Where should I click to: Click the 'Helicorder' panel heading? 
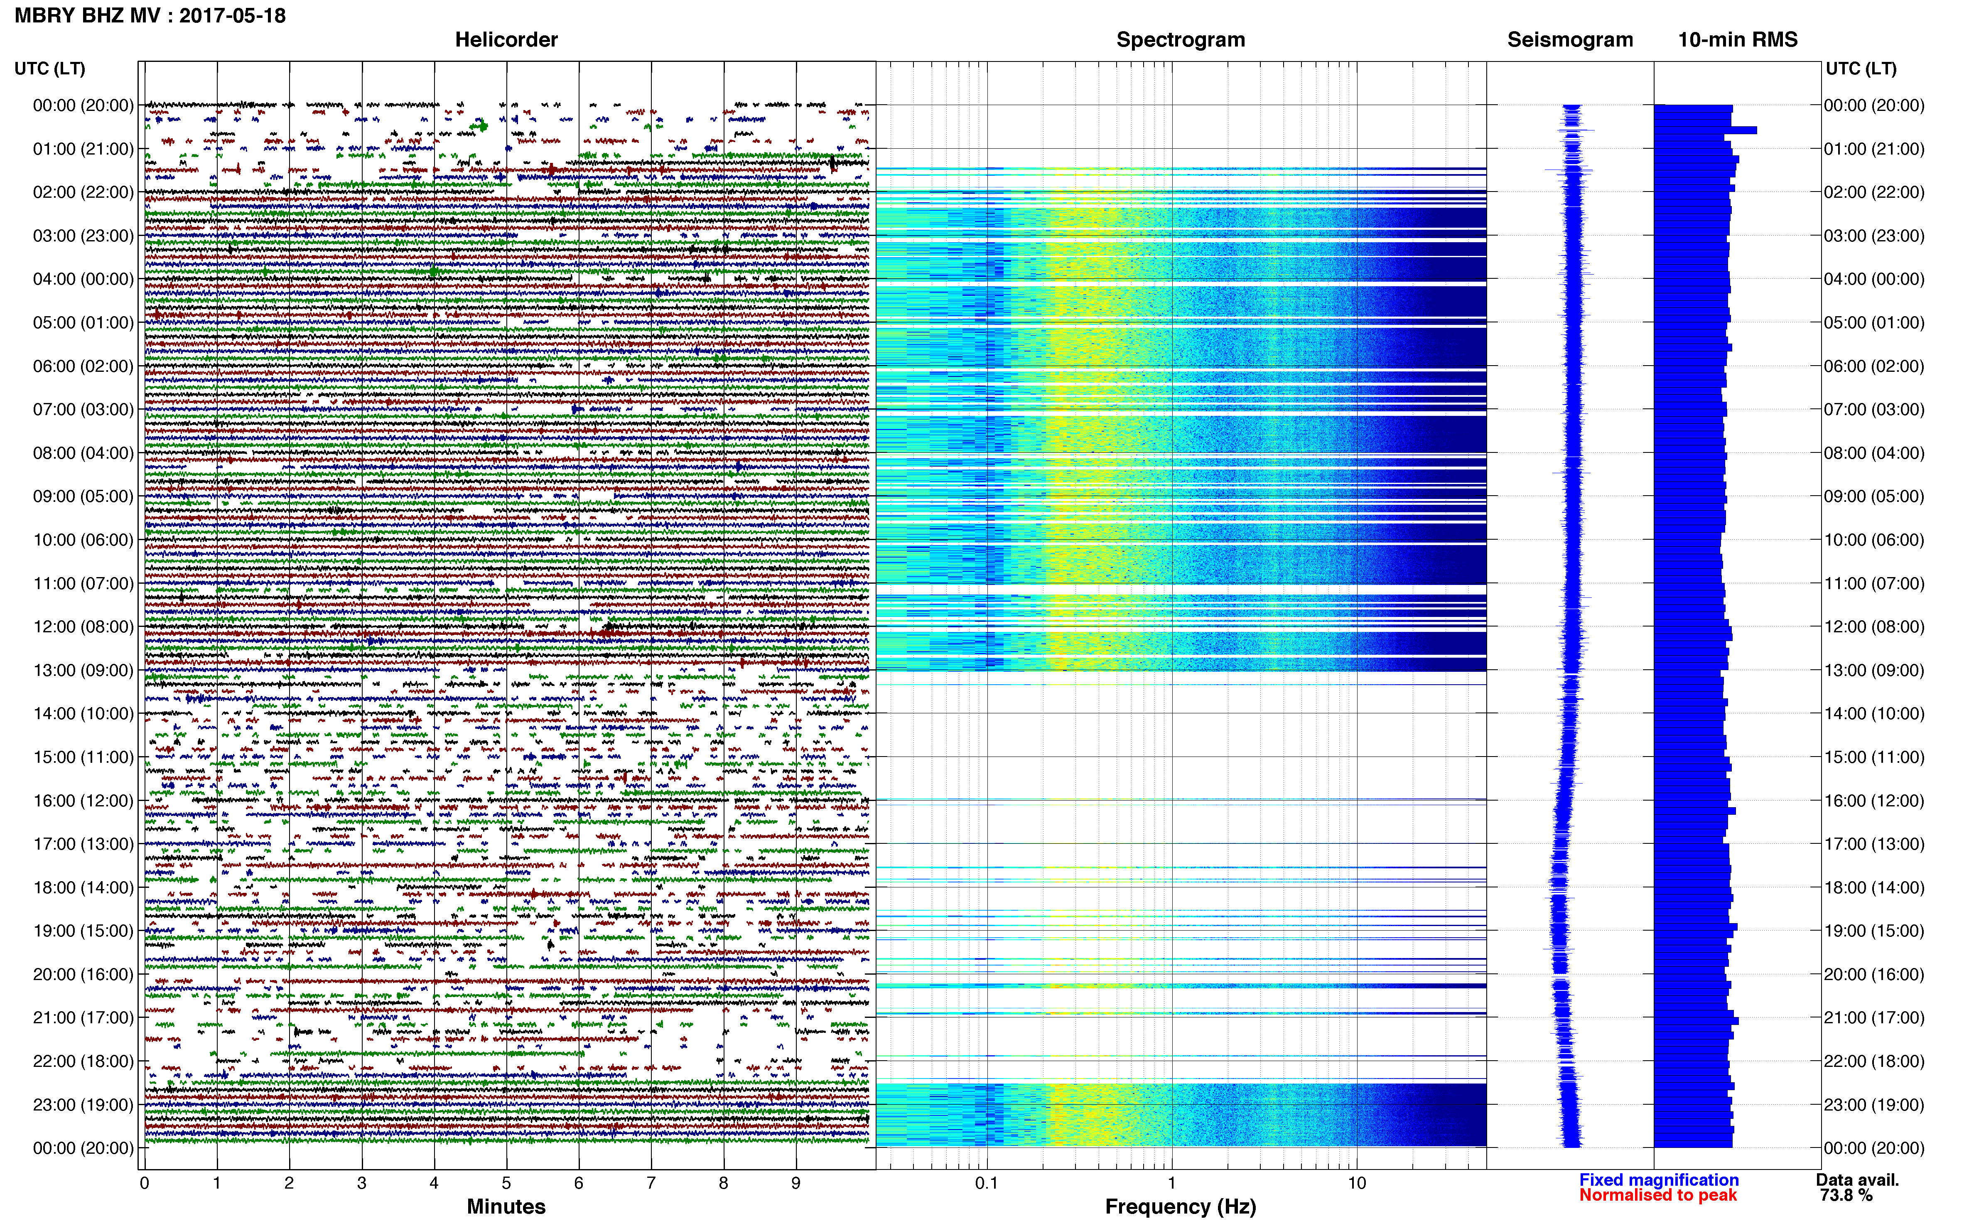click(x=506, y=40)
